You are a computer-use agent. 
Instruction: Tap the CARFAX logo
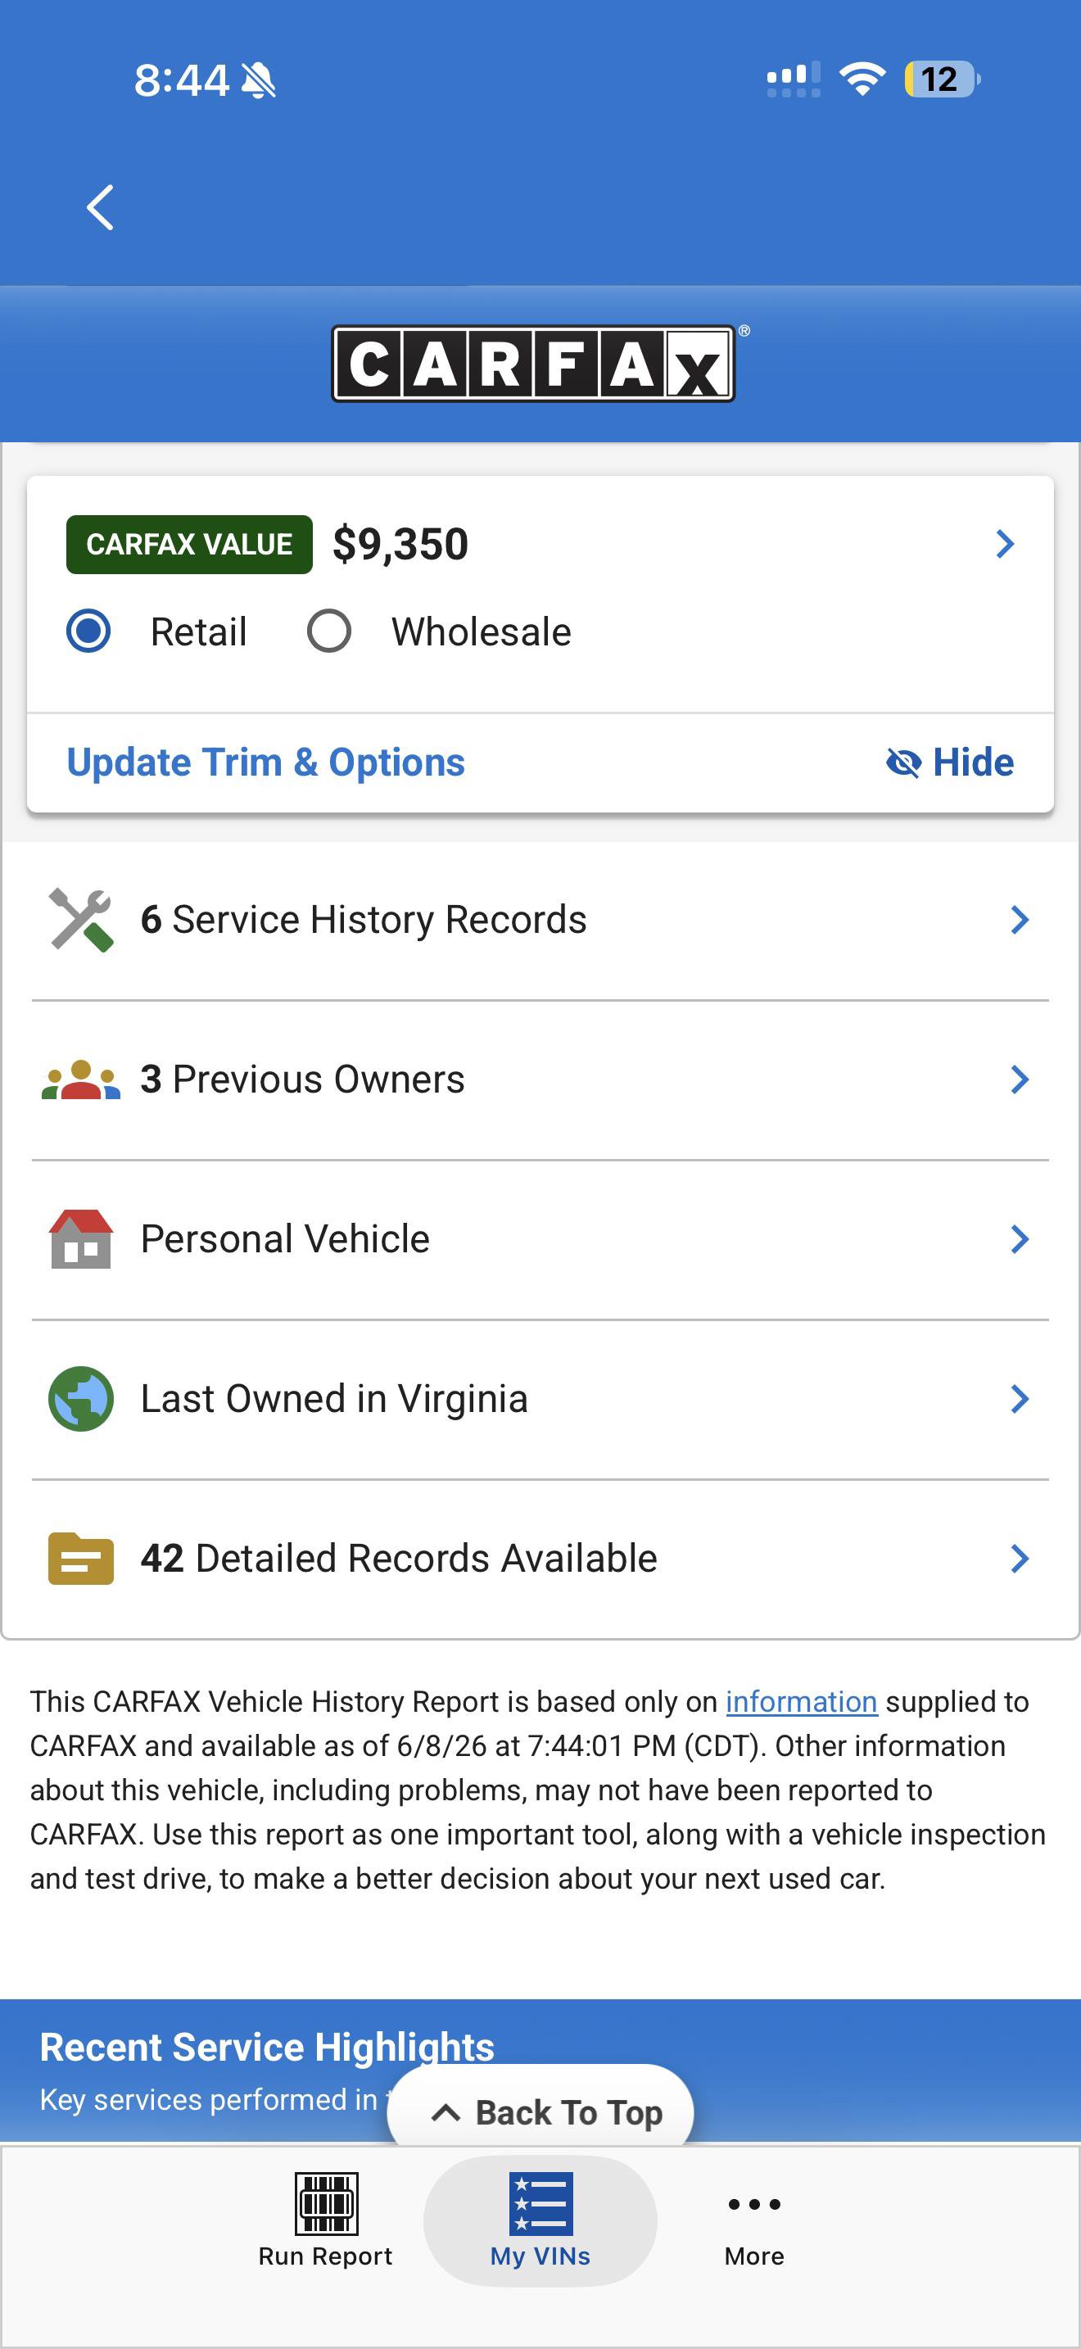pos(534,363)
